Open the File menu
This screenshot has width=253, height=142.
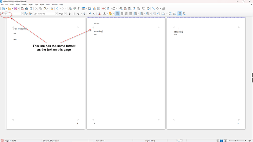tap(2, 5)
